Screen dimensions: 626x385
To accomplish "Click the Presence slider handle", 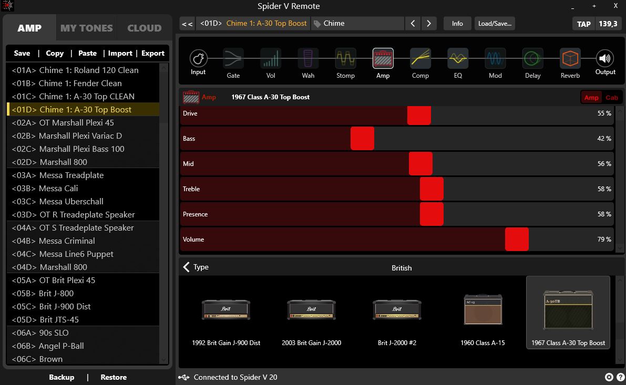I will click(x=432, y=214).
